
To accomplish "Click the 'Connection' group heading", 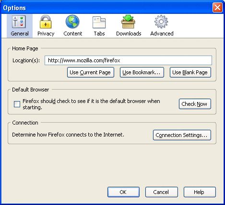I will pyautogui.click(x=25, y=123).
